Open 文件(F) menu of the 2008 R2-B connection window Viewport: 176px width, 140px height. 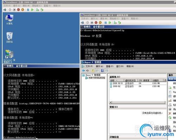click(x=85, y=19)
